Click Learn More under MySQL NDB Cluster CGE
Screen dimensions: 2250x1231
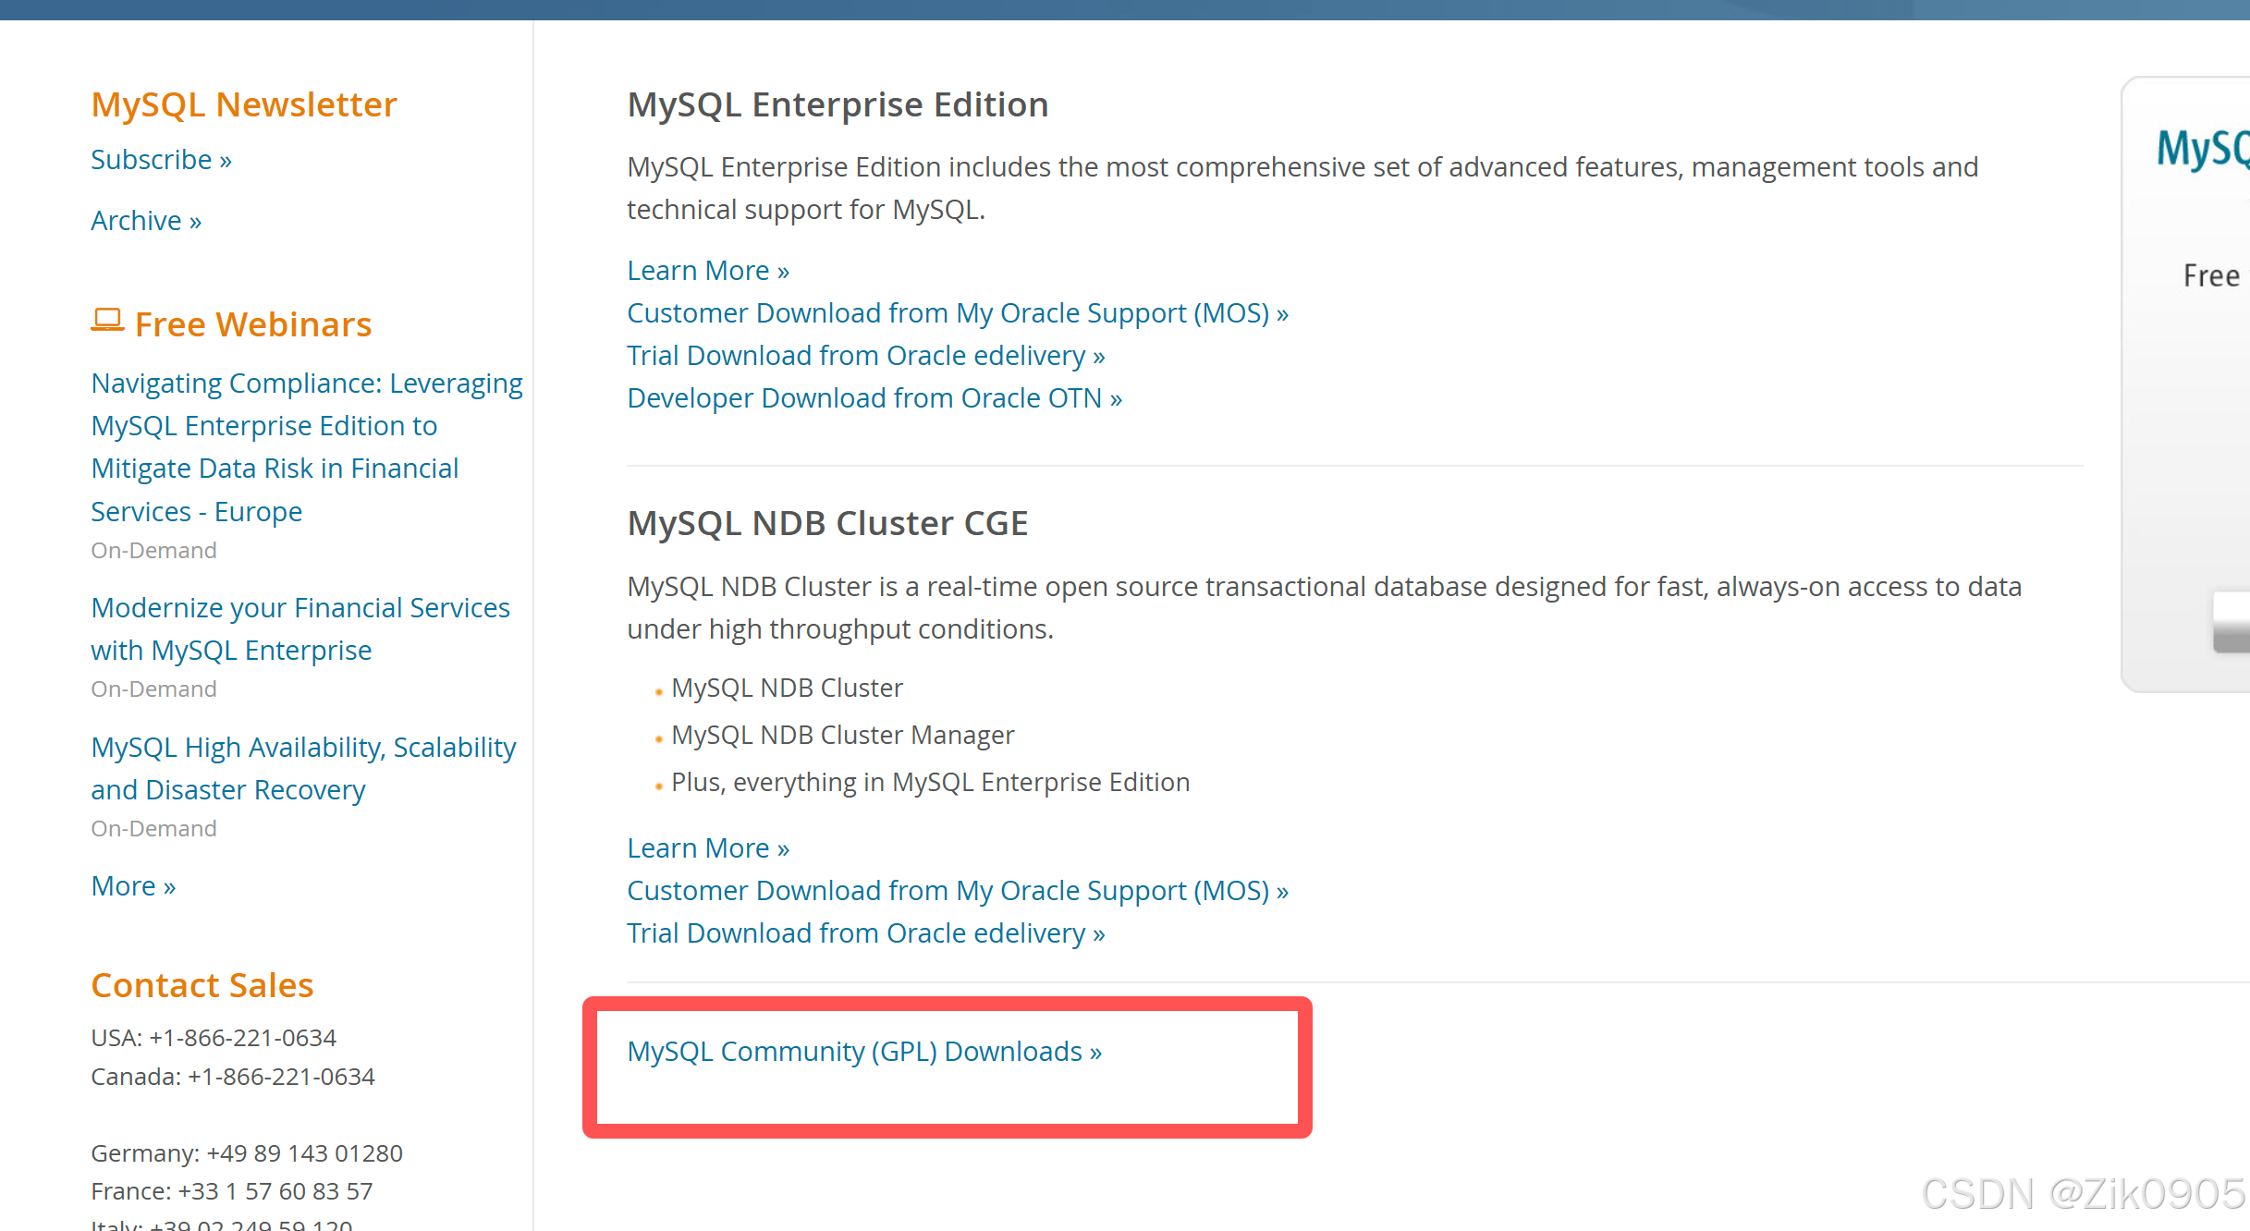[707, 847]
